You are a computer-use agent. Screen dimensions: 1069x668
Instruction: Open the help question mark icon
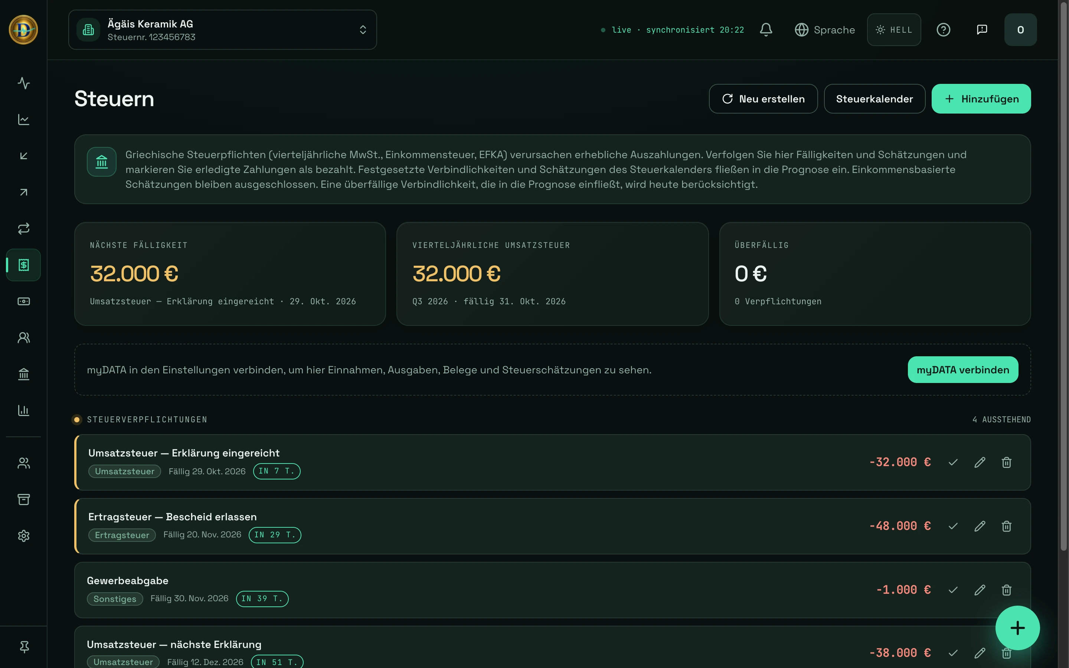[x=944, y=30]
